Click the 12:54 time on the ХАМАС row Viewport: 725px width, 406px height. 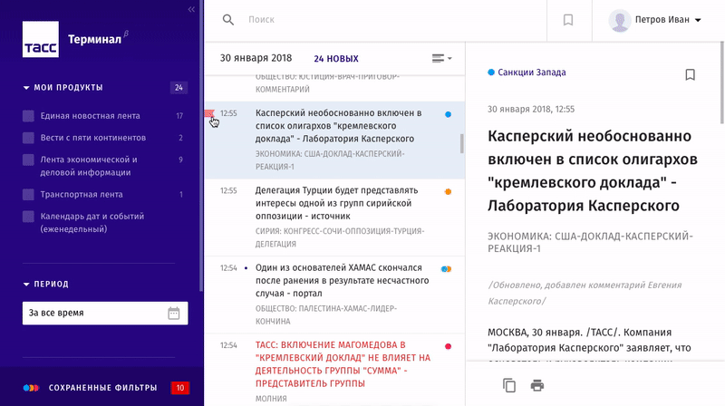[x=228, y=267]
